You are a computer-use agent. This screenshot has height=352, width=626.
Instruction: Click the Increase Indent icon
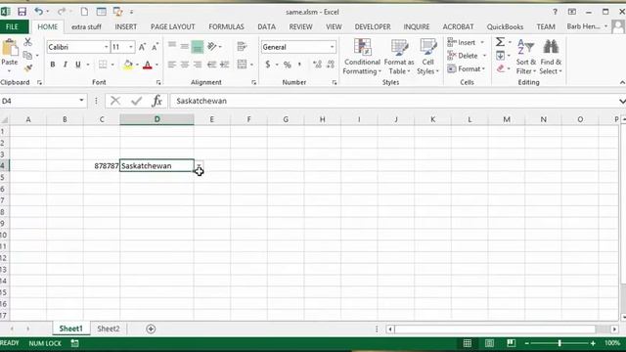(x=225, y=65)
